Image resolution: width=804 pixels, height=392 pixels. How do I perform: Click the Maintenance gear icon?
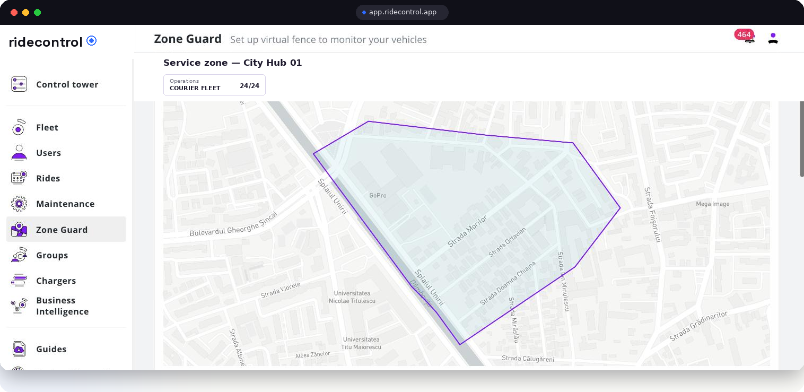19,204
